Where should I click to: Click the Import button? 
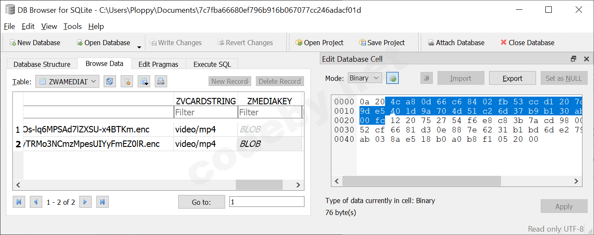(461, 78)
